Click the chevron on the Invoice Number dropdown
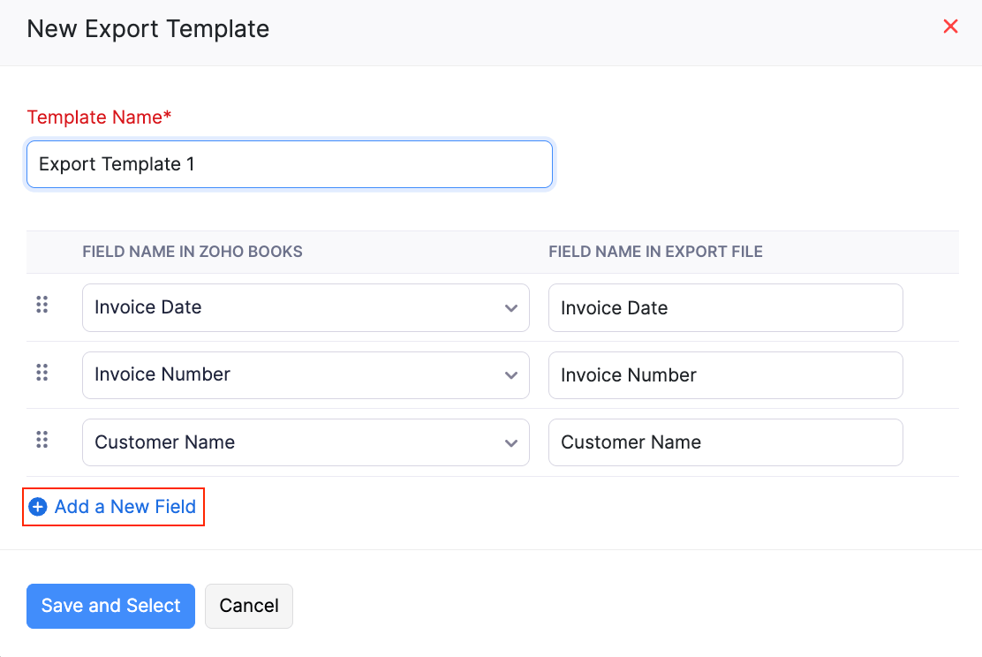 click(x=510, y=375)
